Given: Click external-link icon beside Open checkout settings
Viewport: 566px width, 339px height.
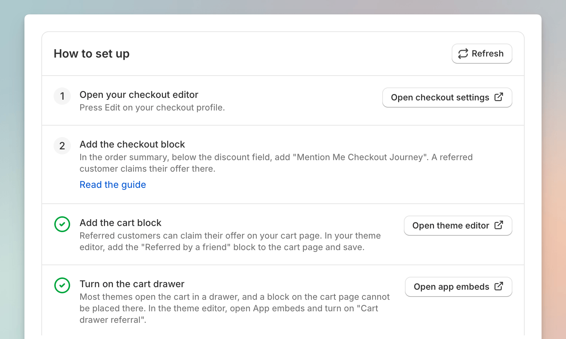Looking at the screenshot, I should click(x=499, y=97).
